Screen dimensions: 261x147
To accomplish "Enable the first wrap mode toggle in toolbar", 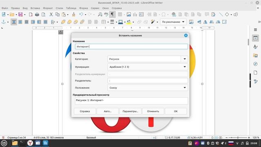I will tap(14, 22).
